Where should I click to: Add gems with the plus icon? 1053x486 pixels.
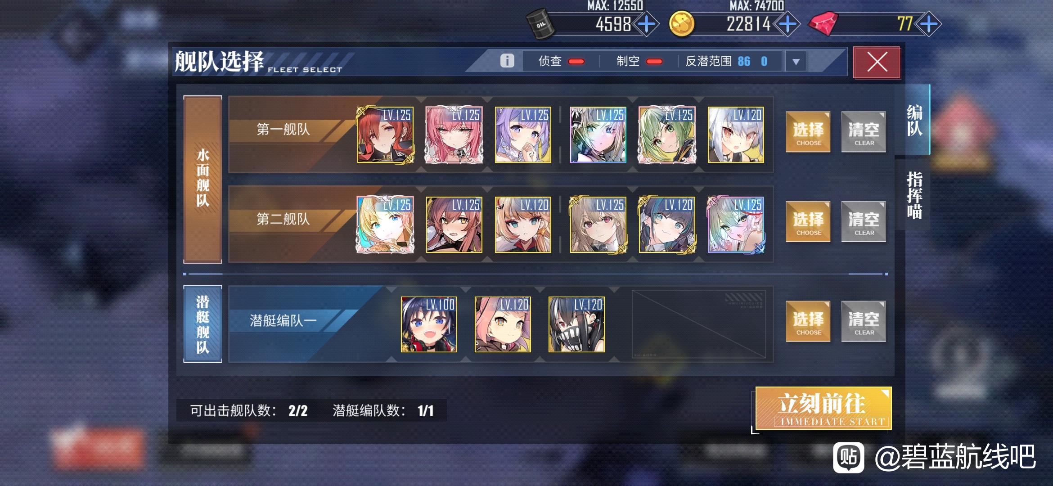[929, 24]
